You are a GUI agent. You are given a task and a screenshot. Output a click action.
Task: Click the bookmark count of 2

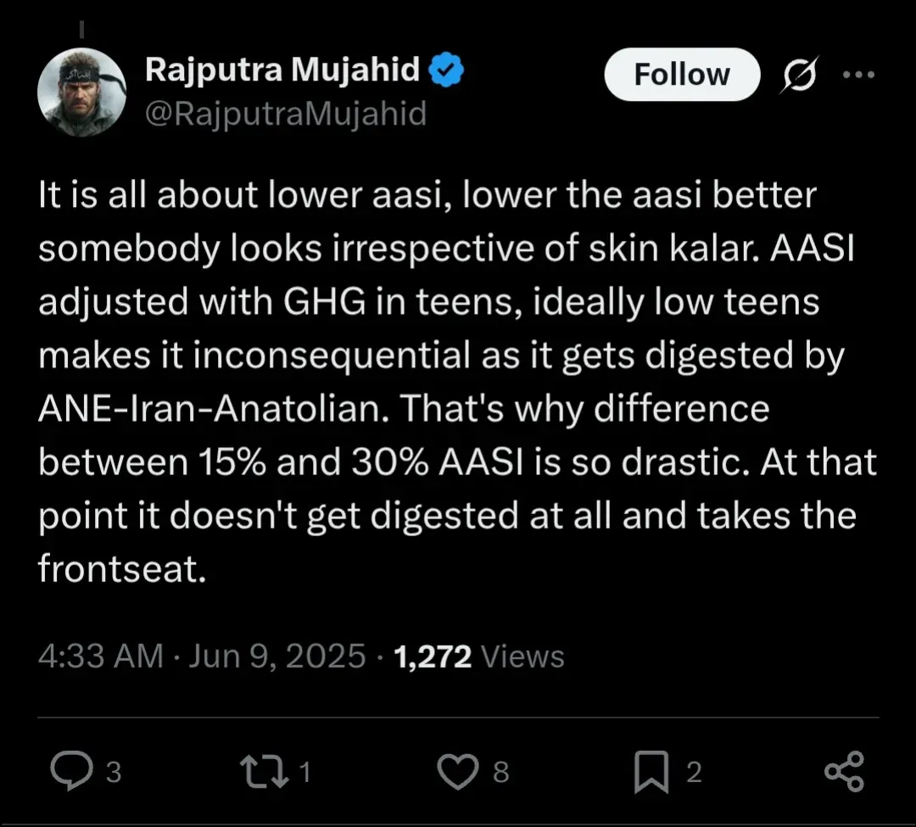(x=694, y=772)
